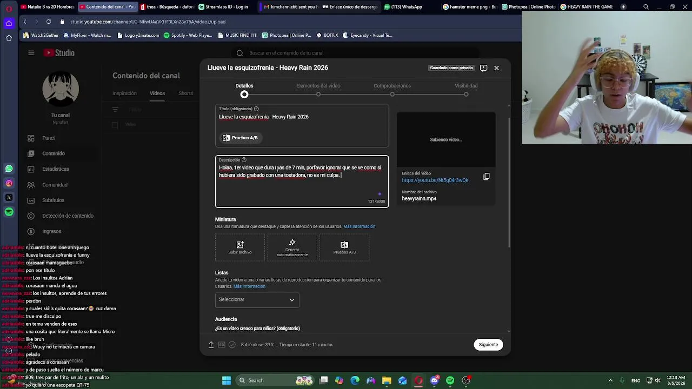This screenshot has width=692, height=389.
Task: Click into the Descripción text area
Action: [x=302, y=182]
